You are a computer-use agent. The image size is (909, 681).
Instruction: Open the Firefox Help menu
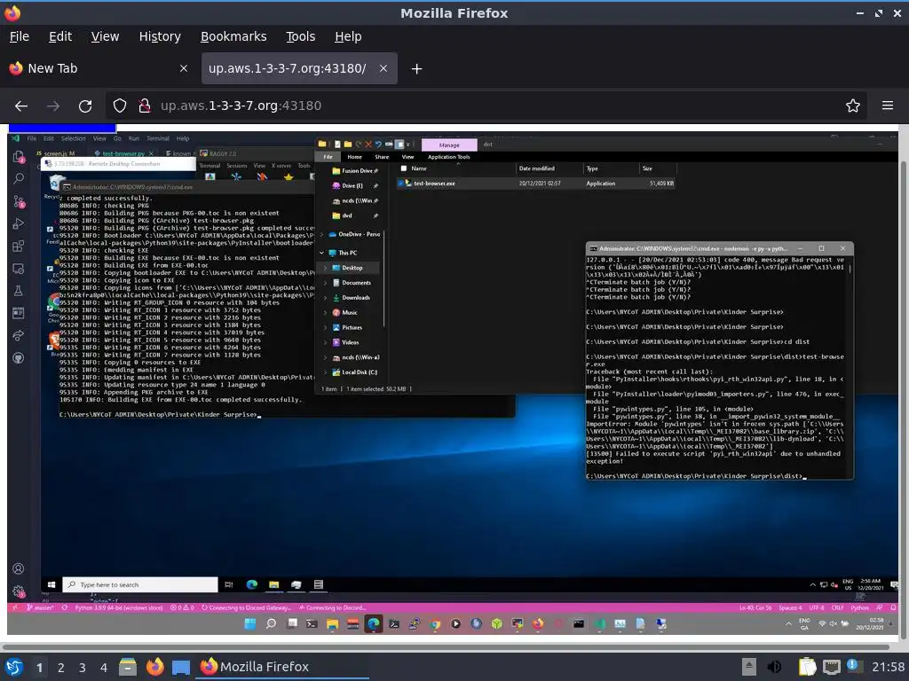[348, 36]
